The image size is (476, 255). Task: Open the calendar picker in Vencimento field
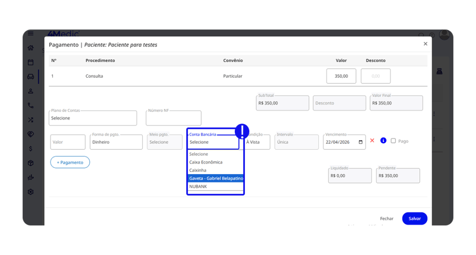point(361,142)
